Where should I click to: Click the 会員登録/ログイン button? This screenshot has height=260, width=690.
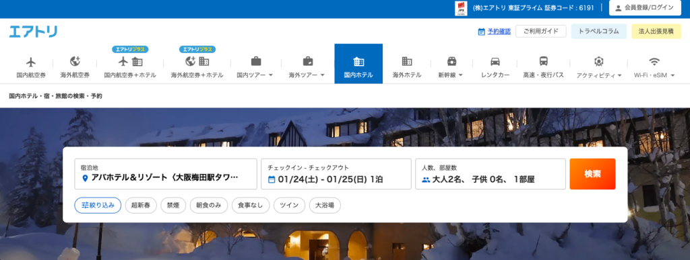(645, 8)
